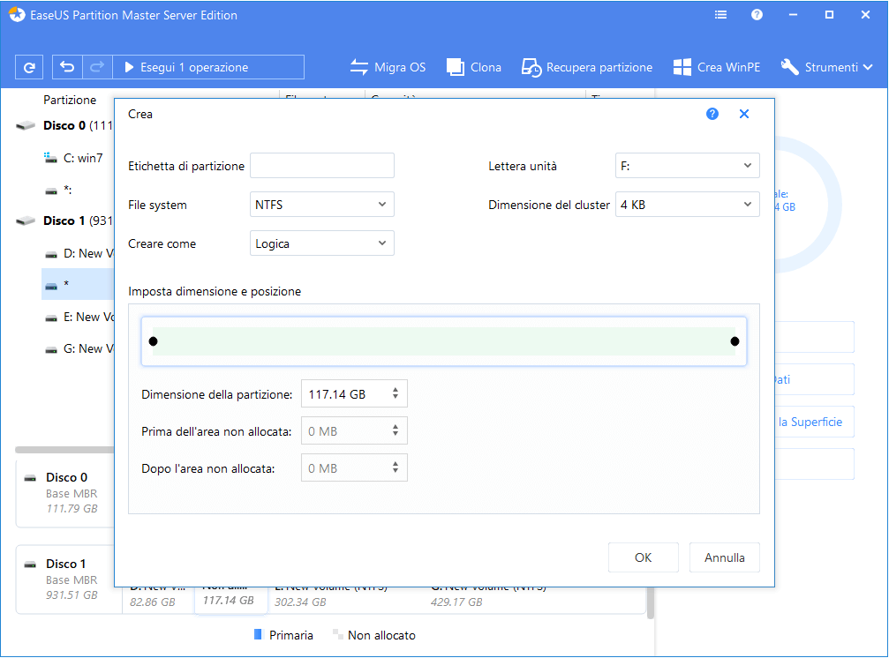Viewport: 889px width, 658px height.
Task: Confirm with the OK button
Action: pyautogui.click(x=643, y=557)
